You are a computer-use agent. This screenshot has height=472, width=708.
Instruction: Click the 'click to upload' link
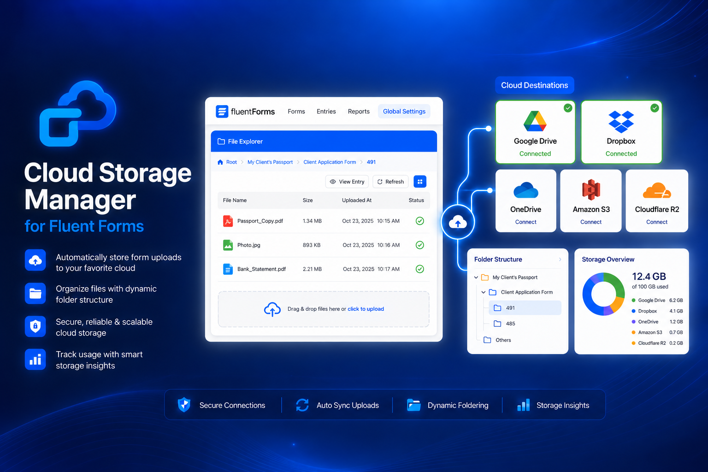tap(366, 309)
